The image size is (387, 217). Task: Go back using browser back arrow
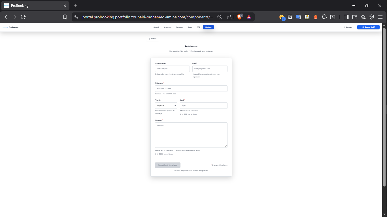tap(6, 17)
